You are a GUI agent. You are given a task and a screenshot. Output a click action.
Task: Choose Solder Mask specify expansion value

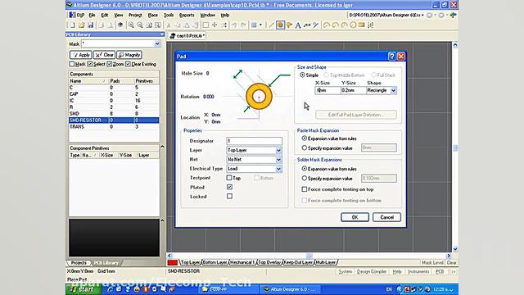pos(304,179)
